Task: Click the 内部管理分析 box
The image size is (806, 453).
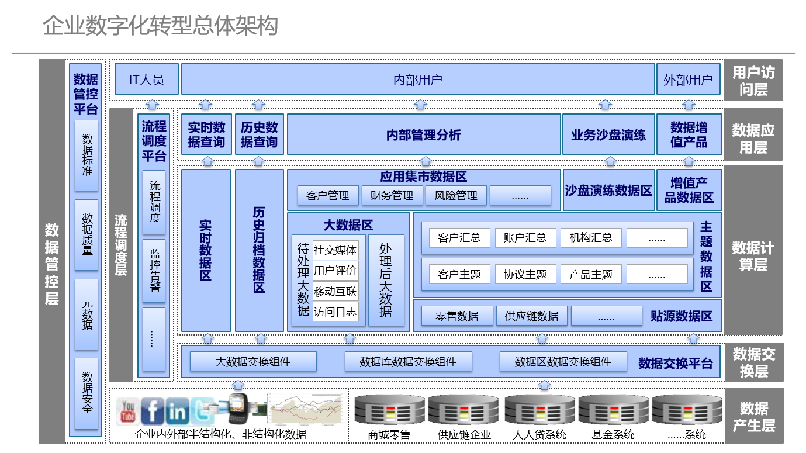Action: [x=424, y=134]
